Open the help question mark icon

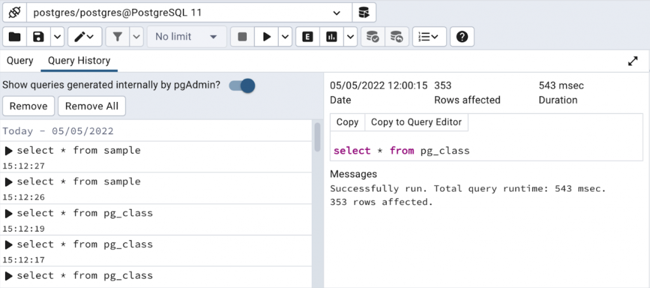462,37
